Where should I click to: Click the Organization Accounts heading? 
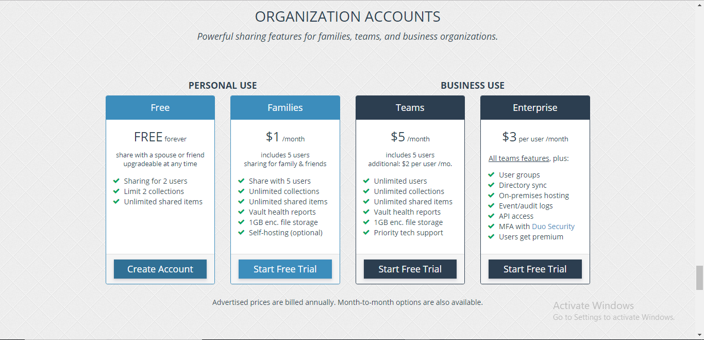(348, 17)
